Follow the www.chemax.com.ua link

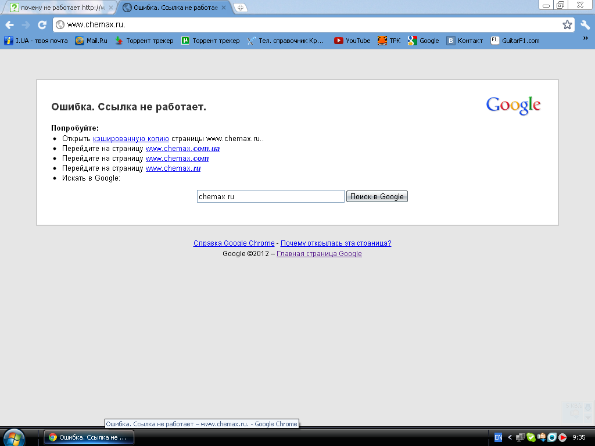182,149
